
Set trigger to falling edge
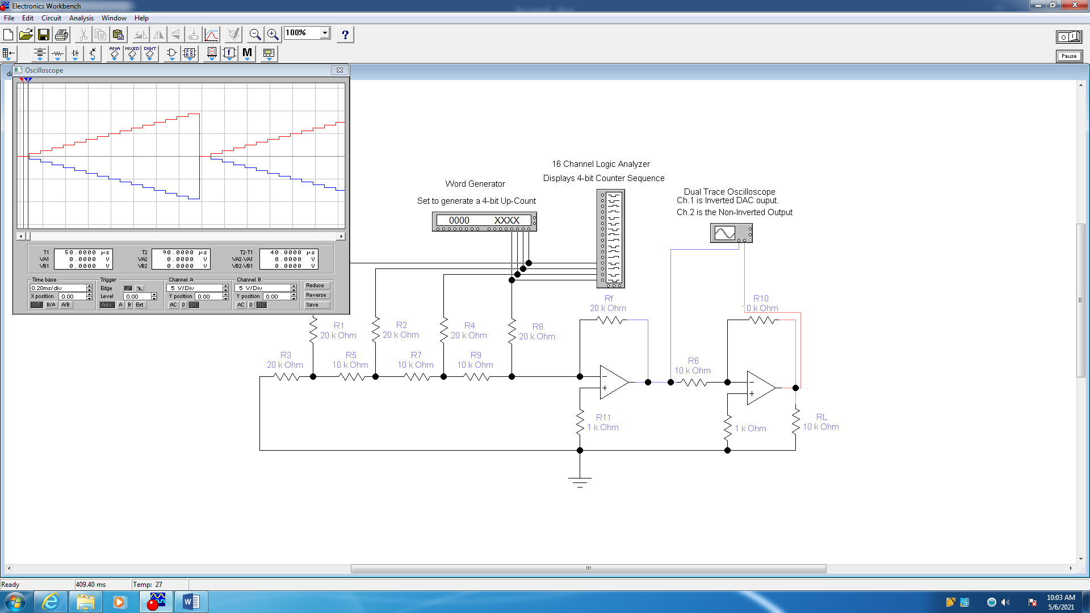[140, 288]
